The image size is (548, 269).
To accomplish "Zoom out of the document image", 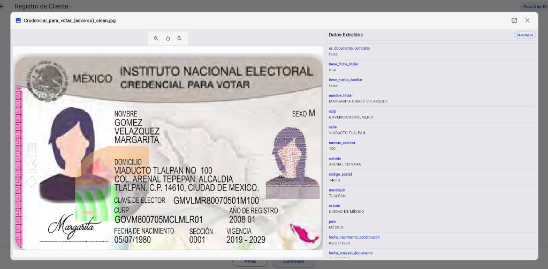I will (x=156, y=38).
